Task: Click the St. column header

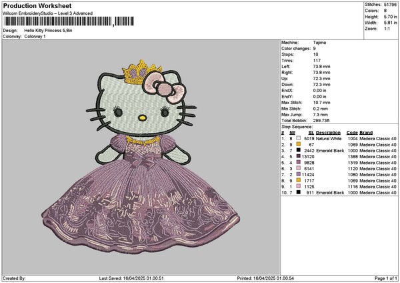Action: click(x=311, y=133)
